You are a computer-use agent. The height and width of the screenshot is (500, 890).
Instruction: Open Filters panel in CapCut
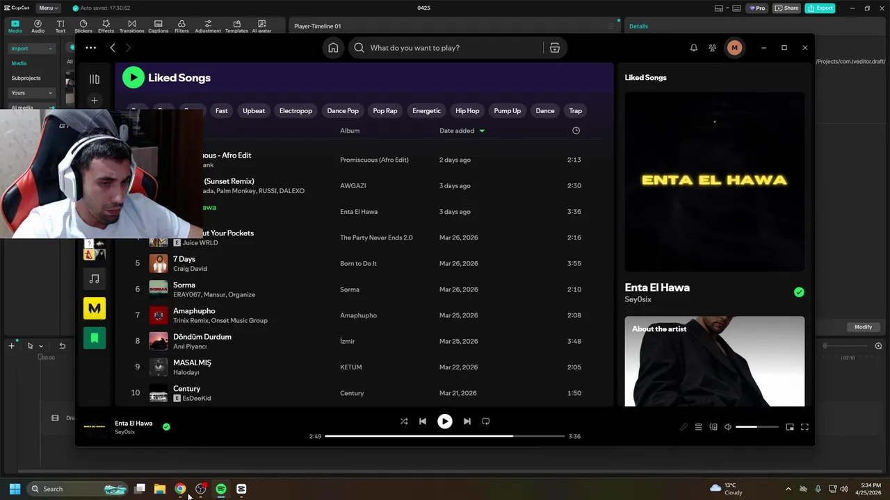click(181, 26)
